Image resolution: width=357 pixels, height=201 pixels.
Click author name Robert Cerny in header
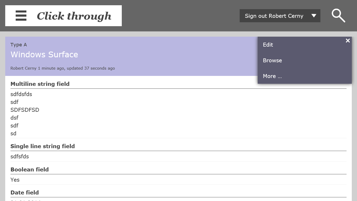pos(24,68)
